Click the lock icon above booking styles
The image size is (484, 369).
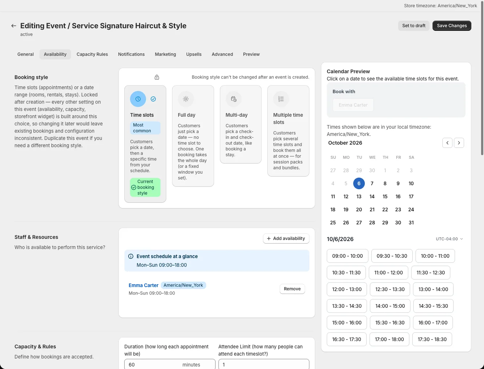pos(157,77)
